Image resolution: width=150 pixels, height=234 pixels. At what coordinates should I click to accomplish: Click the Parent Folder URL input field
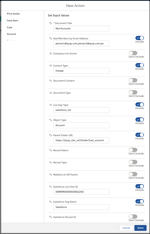point(81,140)
